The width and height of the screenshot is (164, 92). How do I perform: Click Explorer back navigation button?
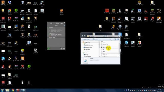point(83,36)
